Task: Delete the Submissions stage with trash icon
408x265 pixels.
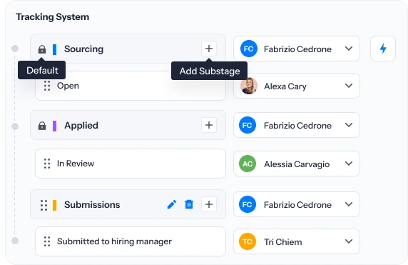Action: 189,204
